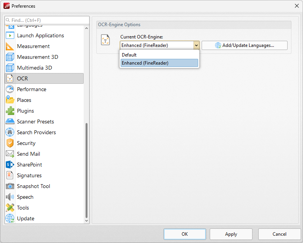303x243 pixels.
Task: Click the Cancel button
Action: click(279, 234)
